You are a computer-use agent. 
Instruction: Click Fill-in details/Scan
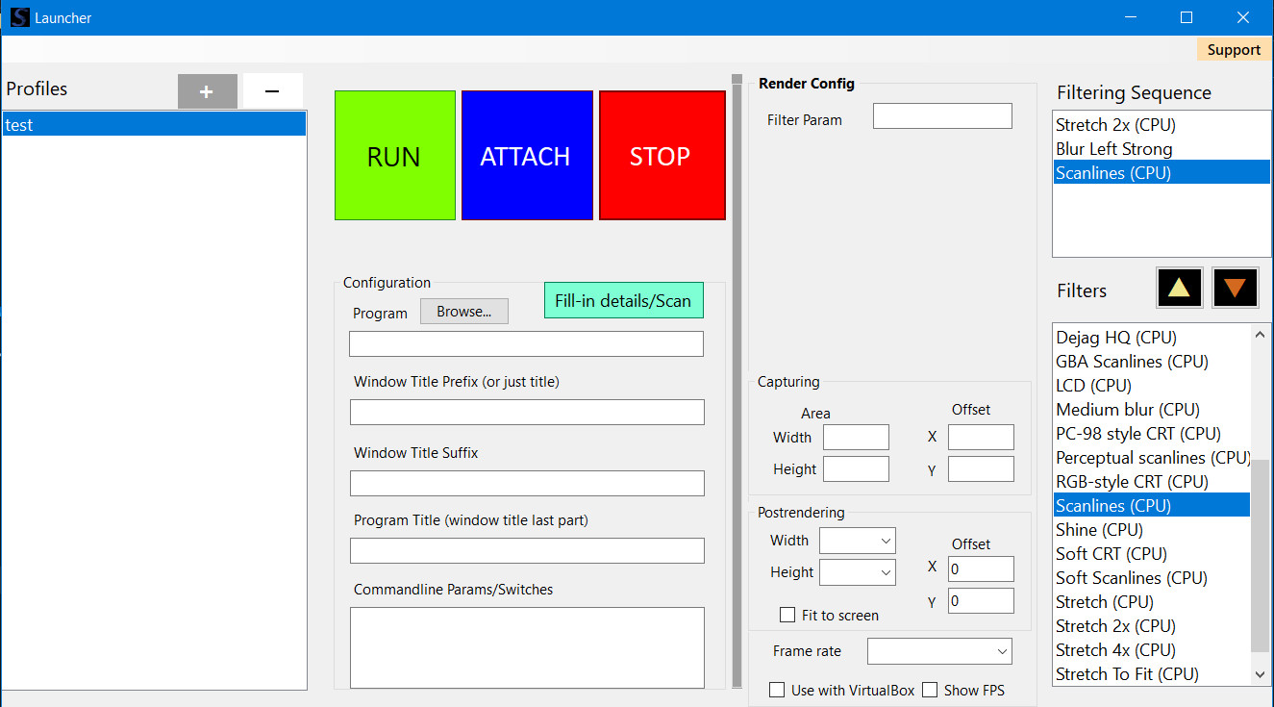pyautogui.click(x=623, y=300)
